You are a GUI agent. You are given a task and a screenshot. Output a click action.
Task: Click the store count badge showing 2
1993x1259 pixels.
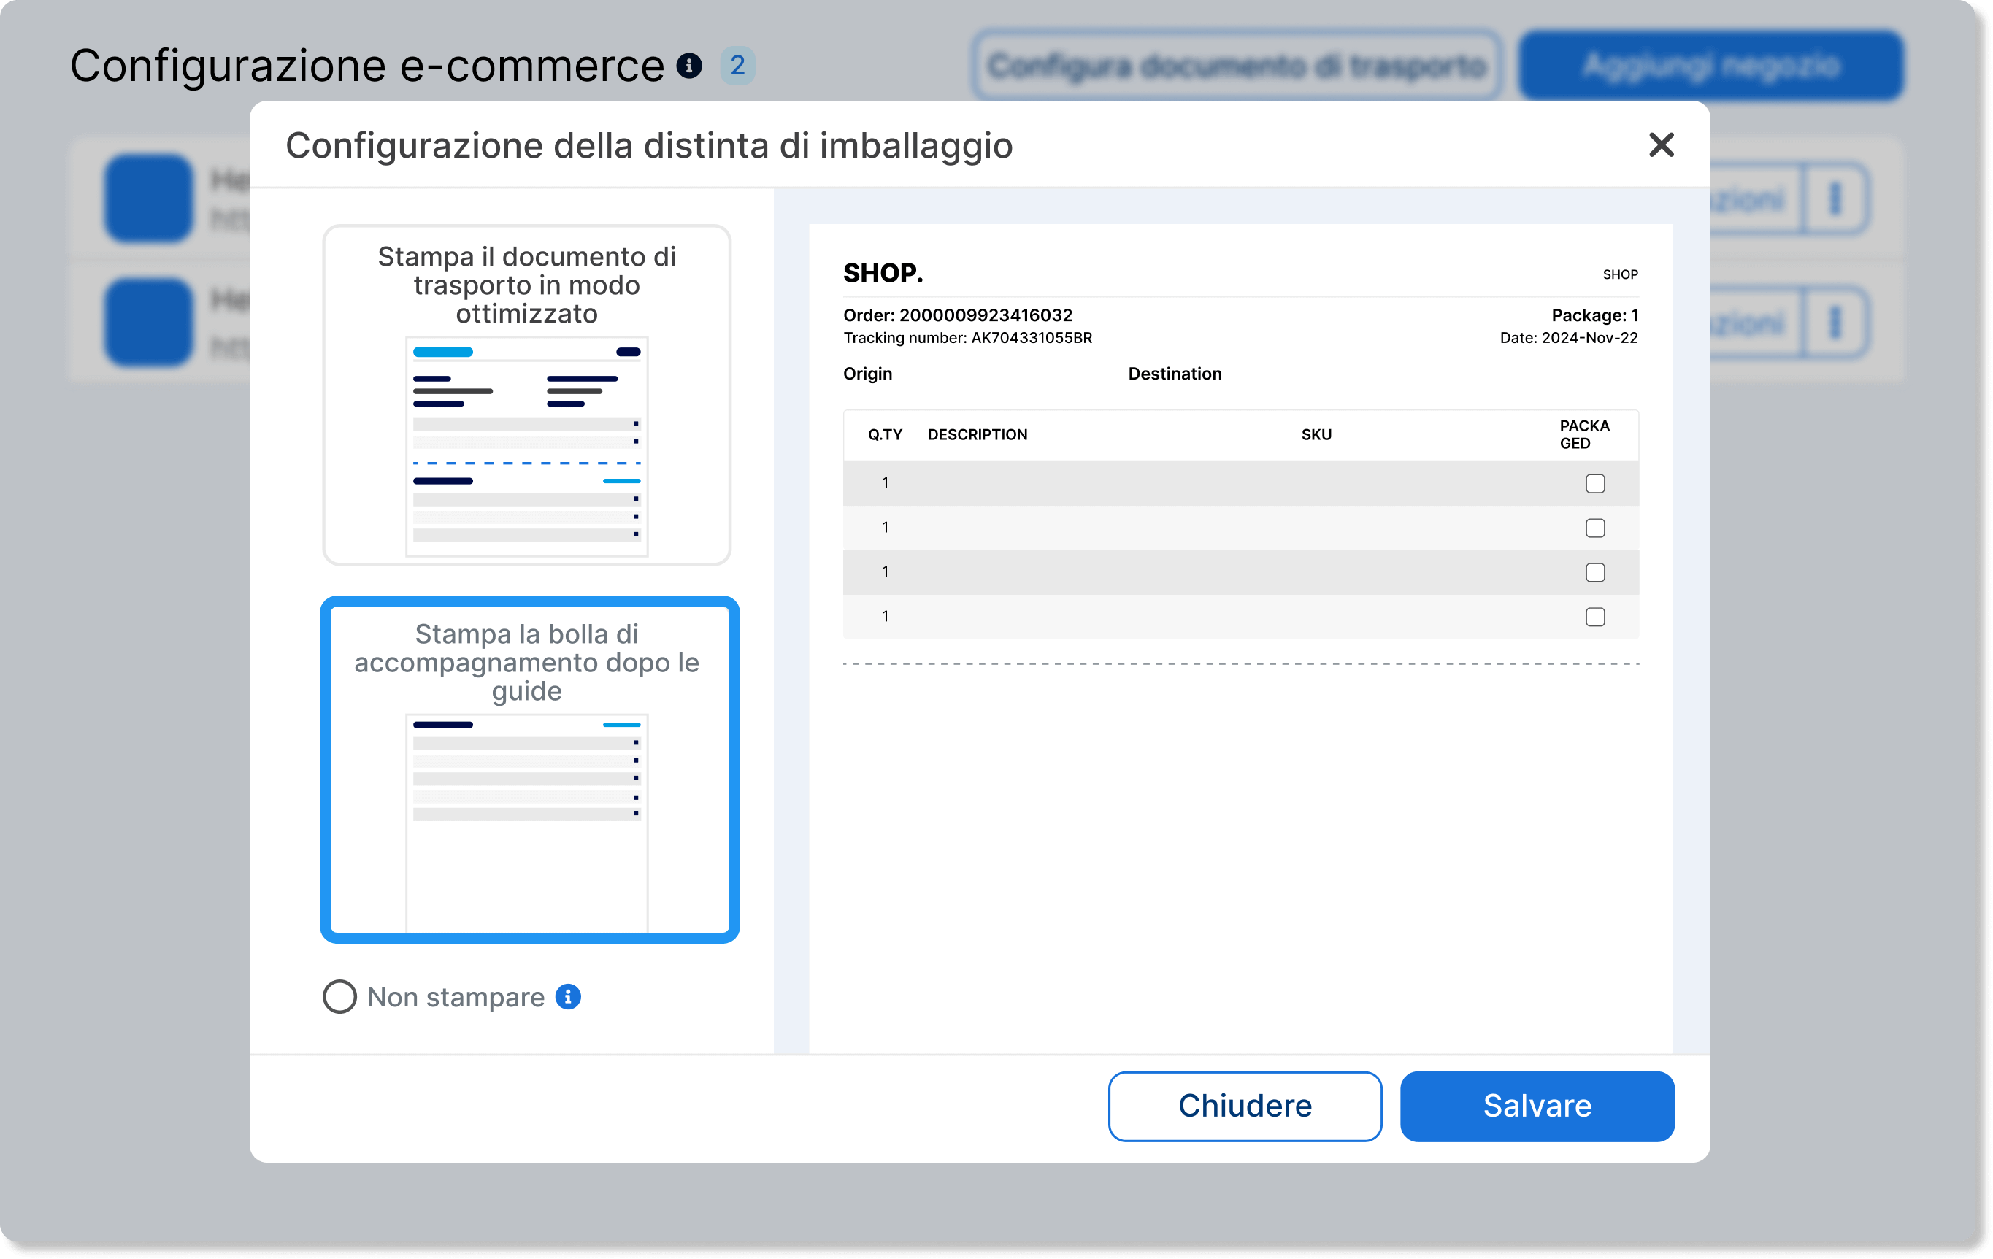737,66
